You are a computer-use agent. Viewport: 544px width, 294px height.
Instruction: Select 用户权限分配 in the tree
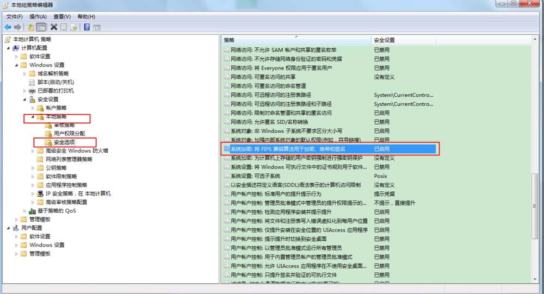[x=69, y=134]
